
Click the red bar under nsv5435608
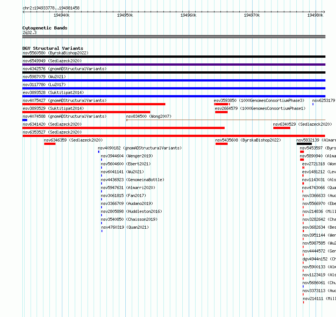coord(222,144)
